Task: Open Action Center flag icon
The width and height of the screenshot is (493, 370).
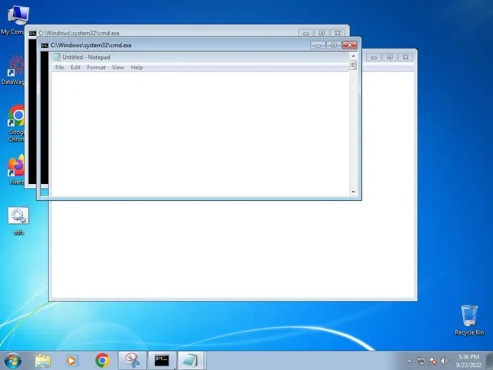Action: 433,361
